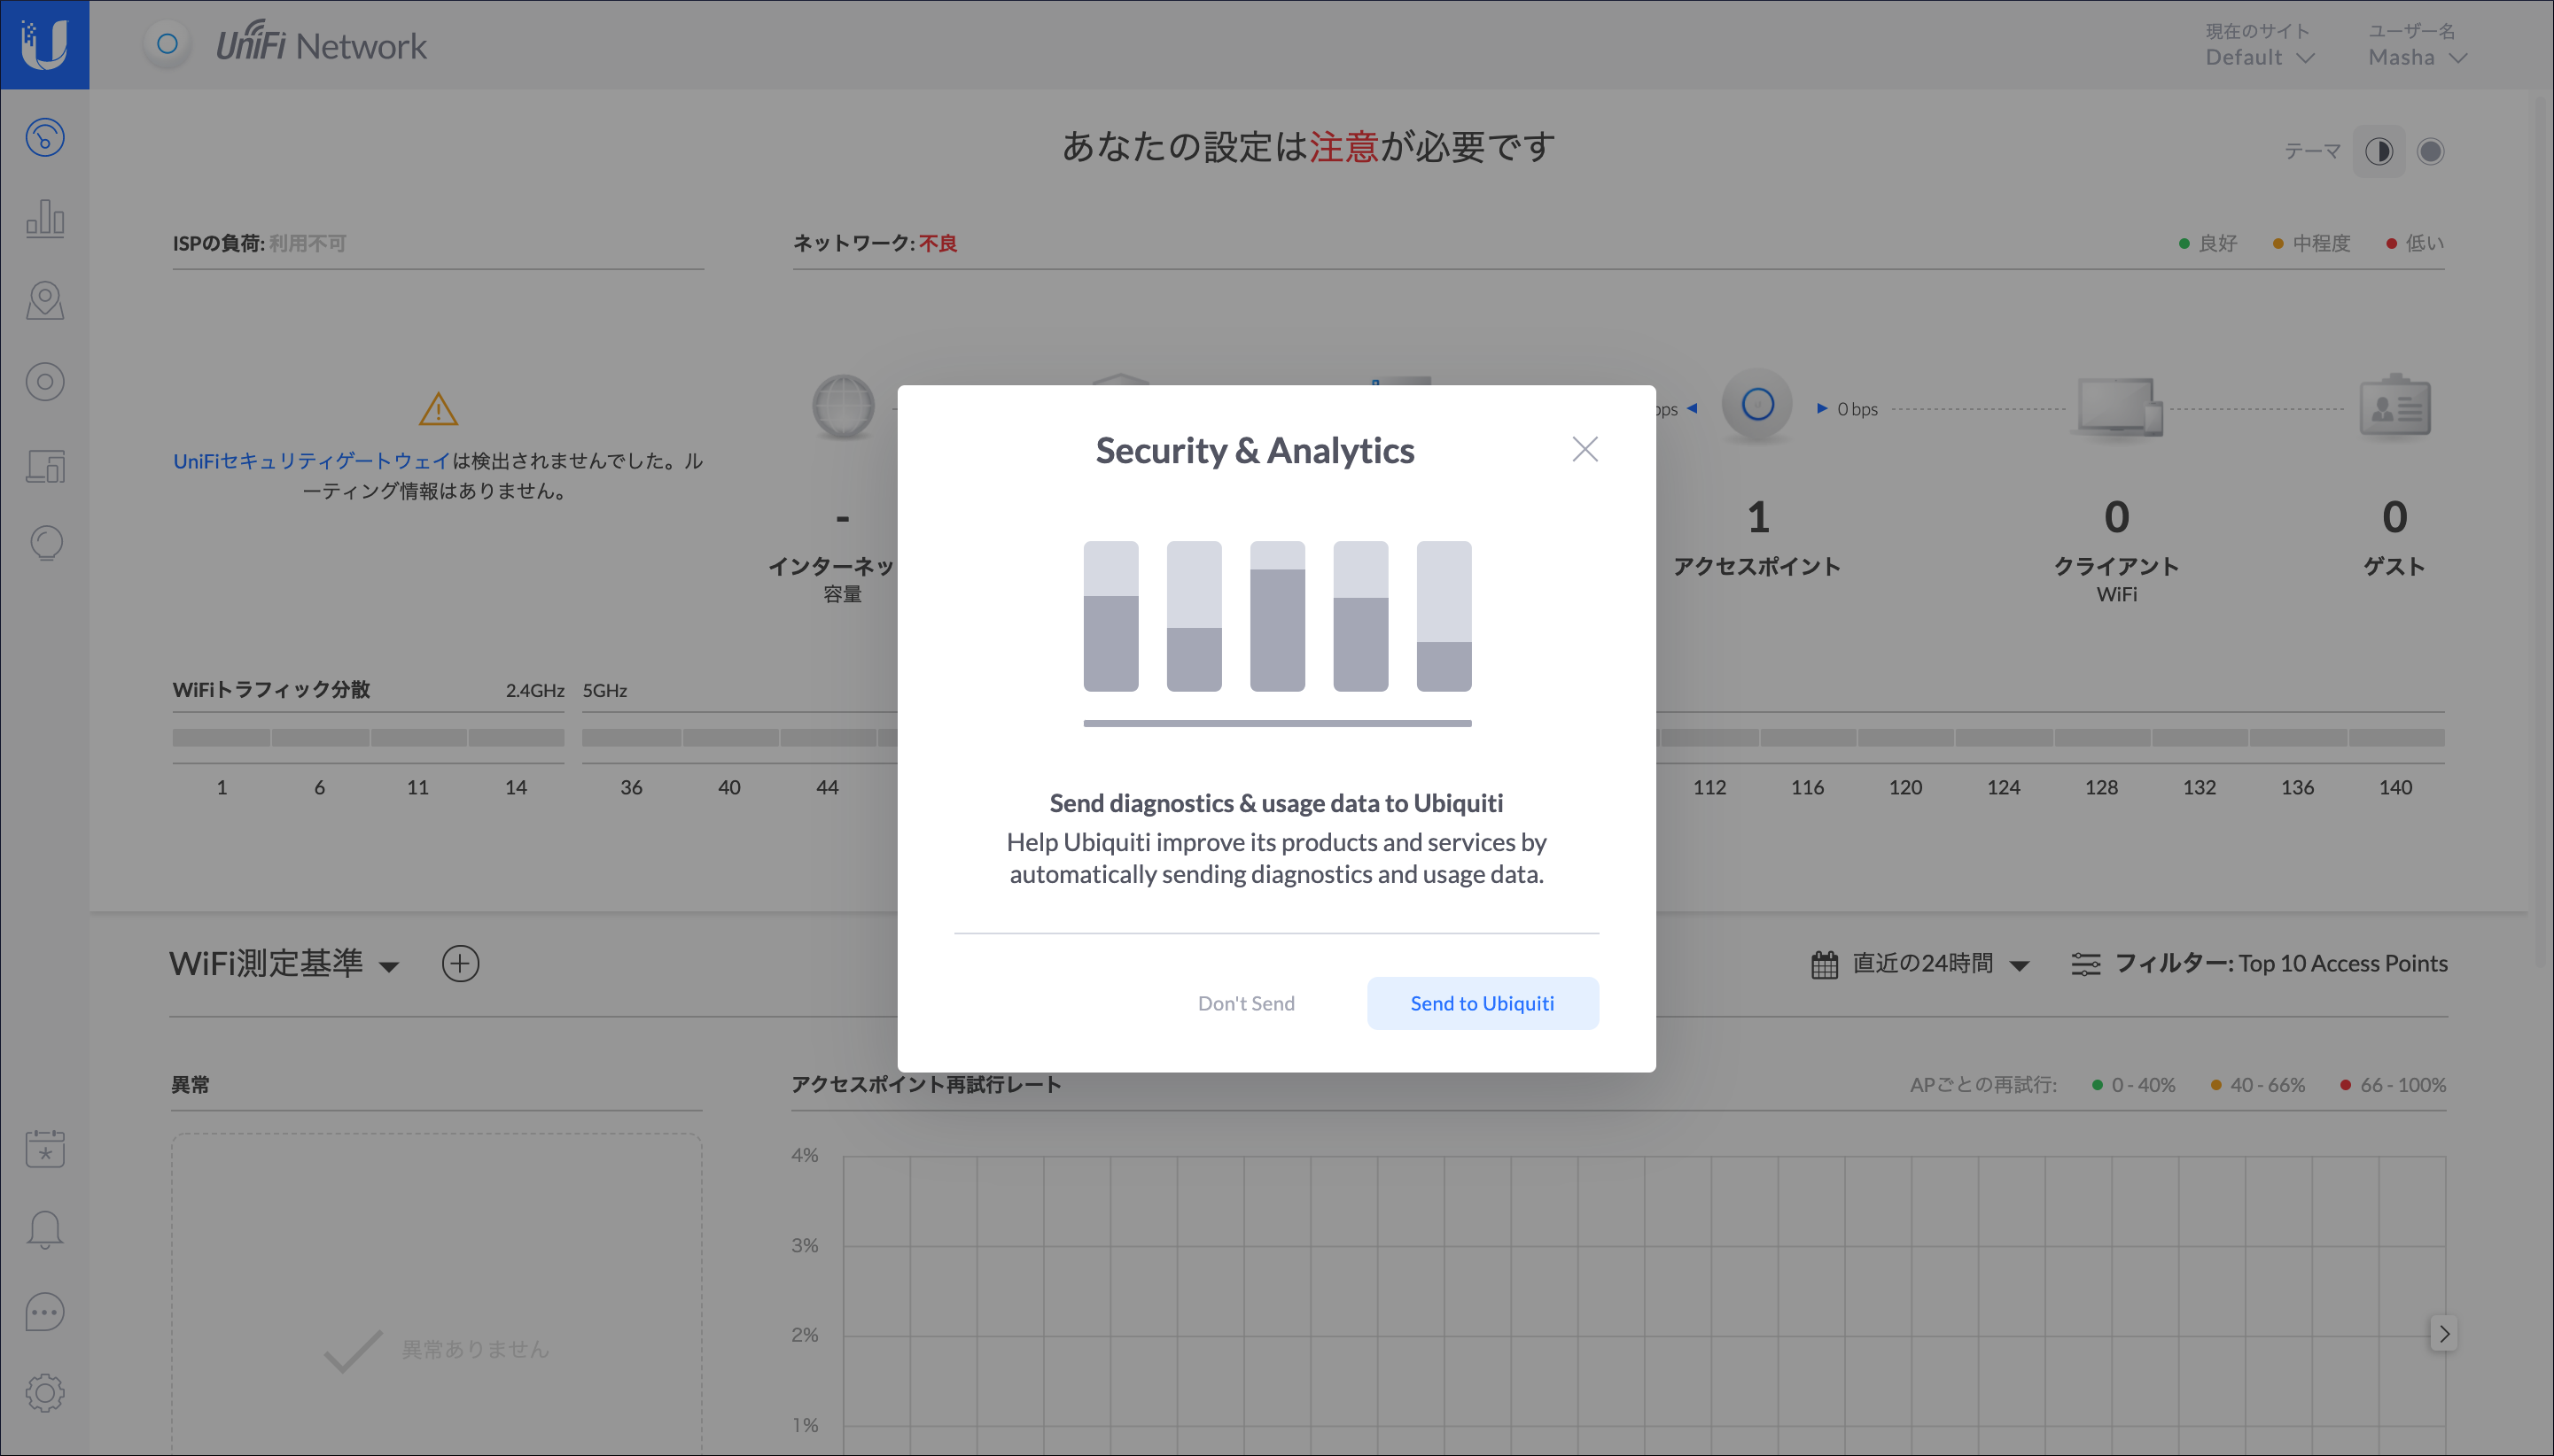The image size is (2554, 1456).
Task: Add a widget with the plus circle icon
Action: [460, 963]
